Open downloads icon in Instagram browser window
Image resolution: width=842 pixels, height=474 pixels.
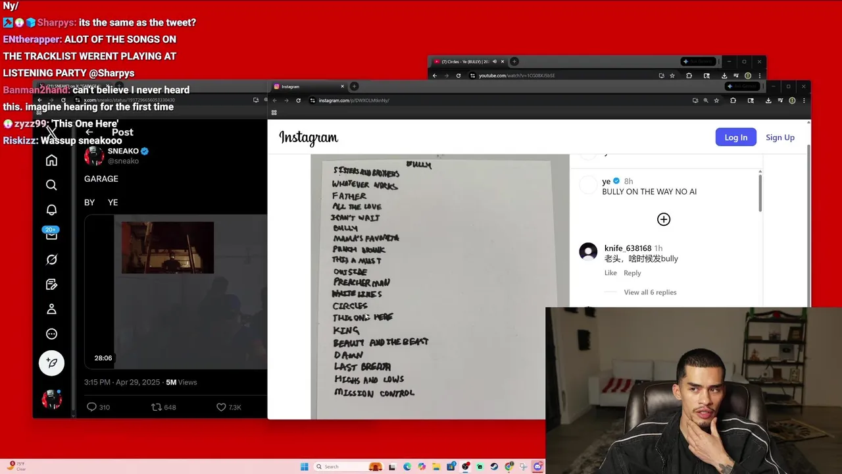click(x=768, y=101)
